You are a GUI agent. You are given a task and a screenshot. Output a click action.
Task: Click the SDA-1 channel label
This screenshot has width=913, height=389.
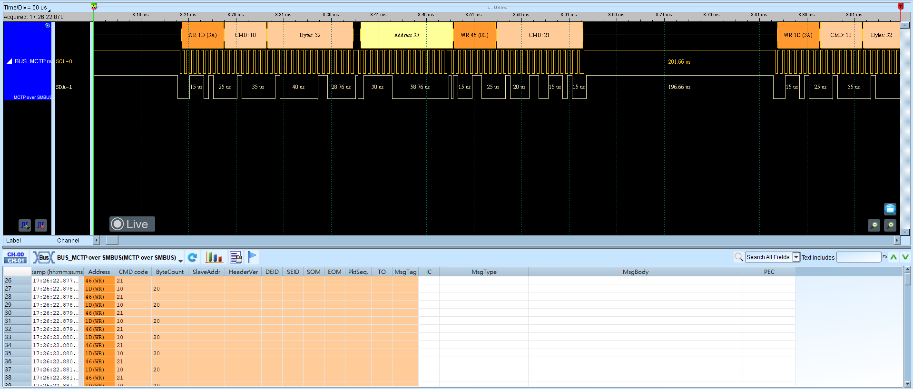(x=64, y=87)
